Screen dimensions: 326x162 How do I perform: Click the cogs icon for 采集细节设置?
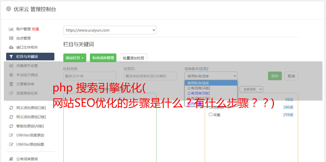11,66
